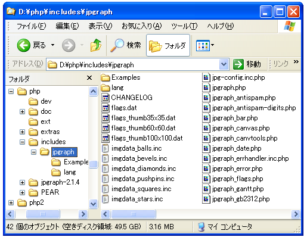Click the jpgraph_gb2312.php file name

241,199
